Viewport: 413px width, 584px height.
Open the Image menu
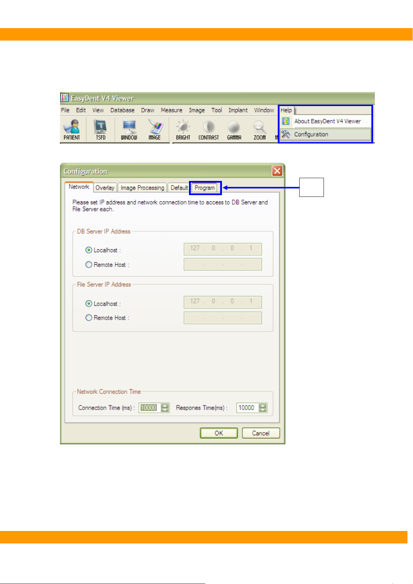[197, 110]
